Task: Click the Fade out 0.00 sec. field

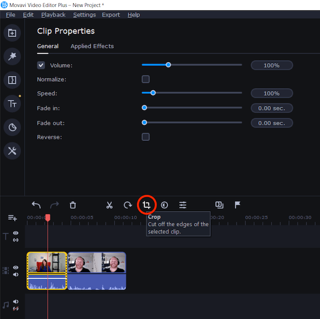Action: point(272,123)
